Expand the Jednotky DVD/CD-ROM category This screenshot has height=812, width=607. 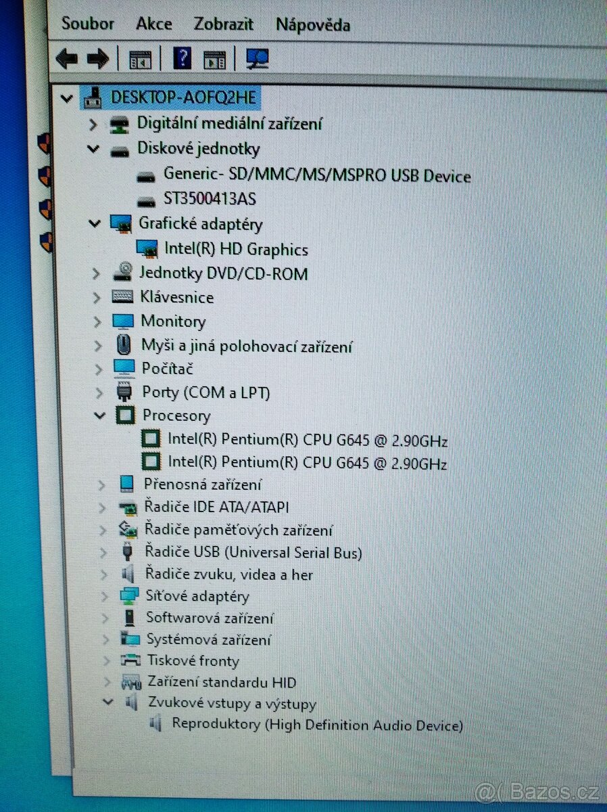click(x=96, y=273)
